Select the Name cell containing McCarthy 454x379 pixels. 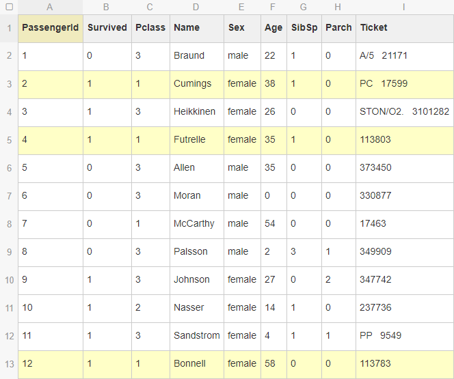click(x=196, y=224)
